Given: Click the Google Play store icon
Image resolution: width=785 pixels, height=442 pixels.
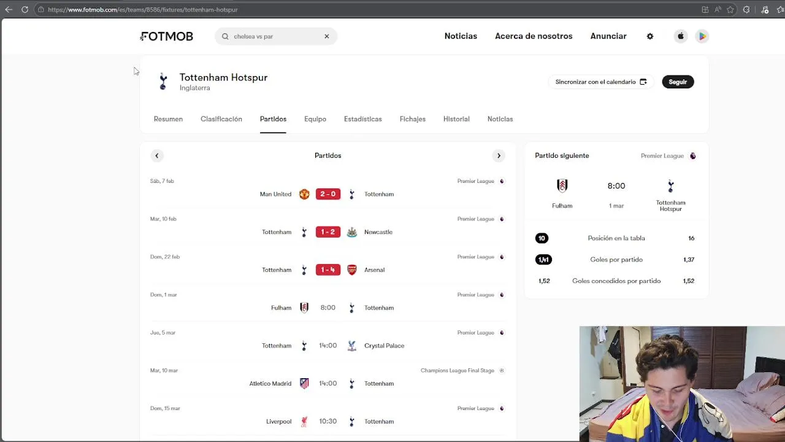Looking at the screenshot, I should [x=702, y=36].
